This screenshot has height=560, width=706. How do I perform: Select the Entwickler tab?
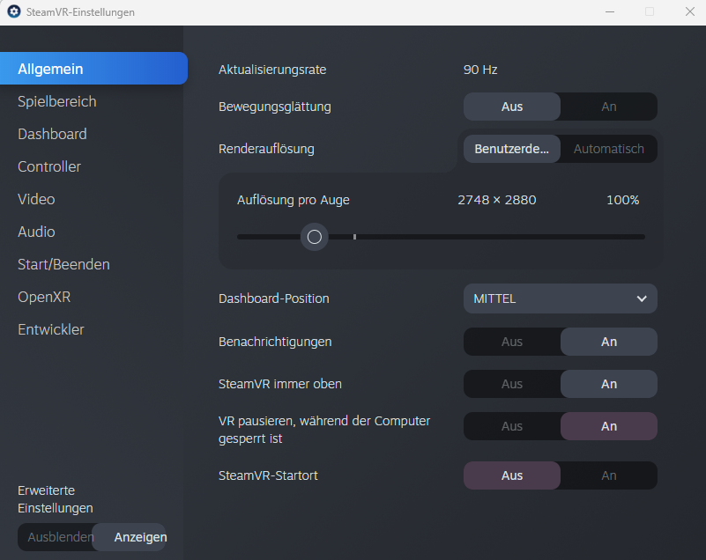(x=51, y=329)
